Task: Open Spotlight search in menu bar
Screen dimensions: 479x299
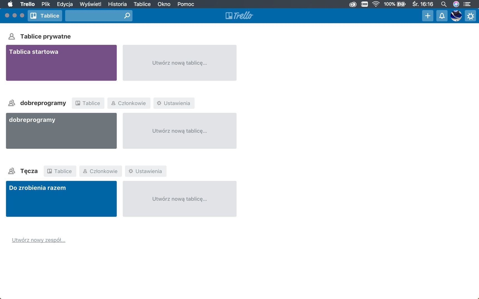Action: (444, 4)
